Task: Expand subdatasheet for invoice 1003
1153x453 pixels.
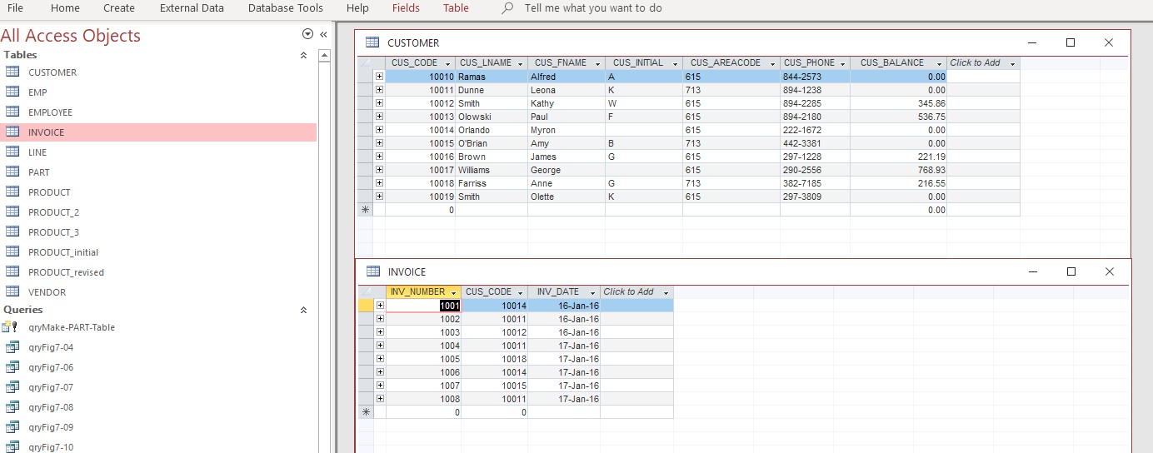Action: tap(380, 332)
